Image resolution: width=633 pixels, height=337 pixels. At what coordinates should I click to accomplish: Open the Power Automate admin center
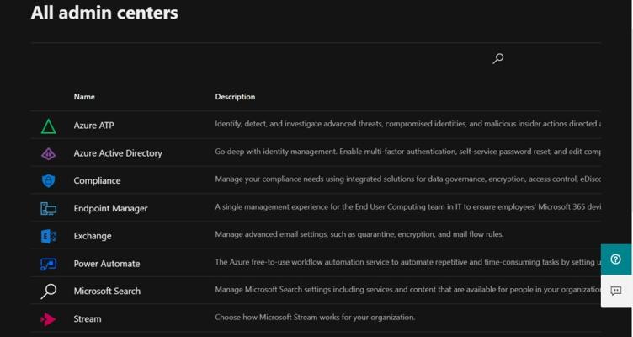107,264
